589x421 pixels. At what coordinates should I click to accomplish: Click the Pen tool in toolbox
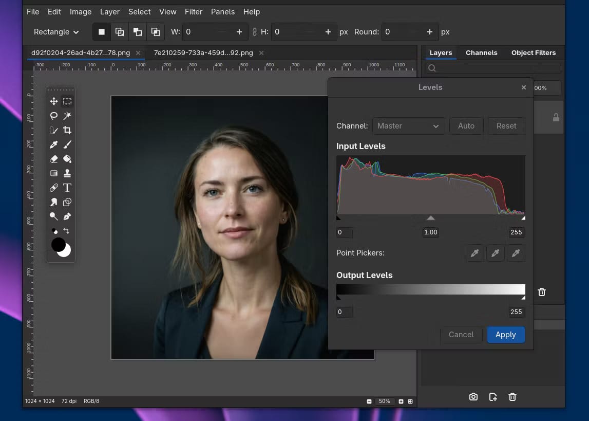click(67, 216)
